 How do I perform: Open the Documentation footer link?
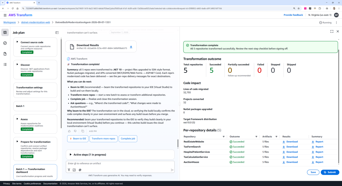[50, 184]
